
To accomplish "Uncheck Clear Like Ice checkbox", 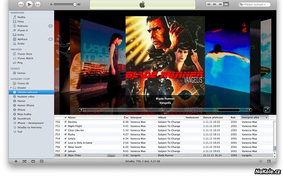I will (x=65, y=130).
